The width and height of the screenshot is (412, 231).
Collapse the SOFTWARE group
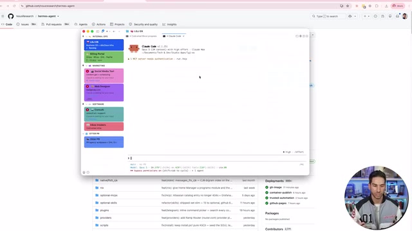86,104
